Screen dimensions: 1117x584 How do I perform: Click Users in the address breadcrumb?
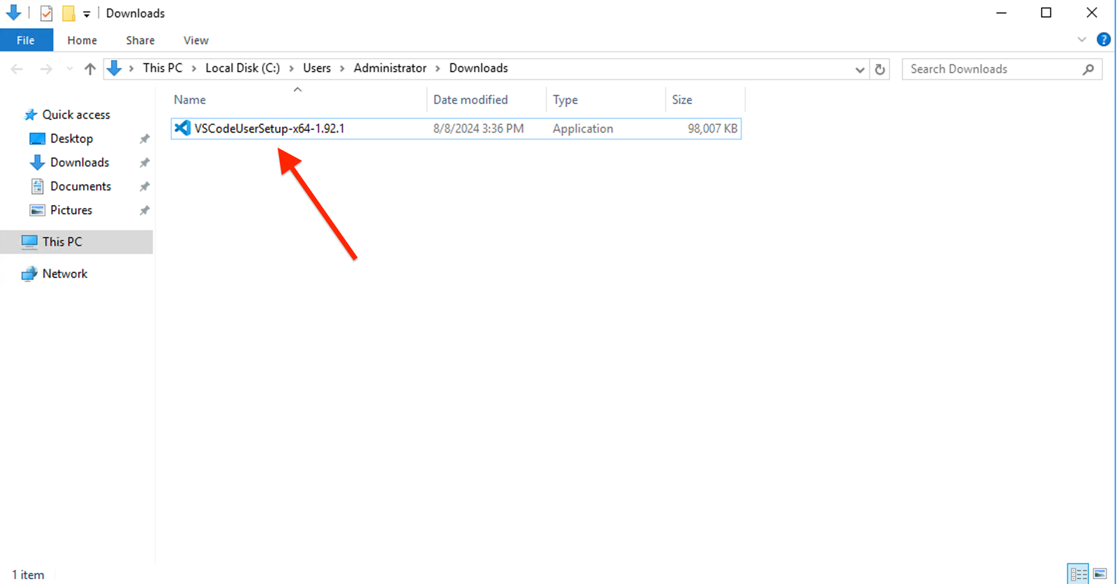[317, 68]
